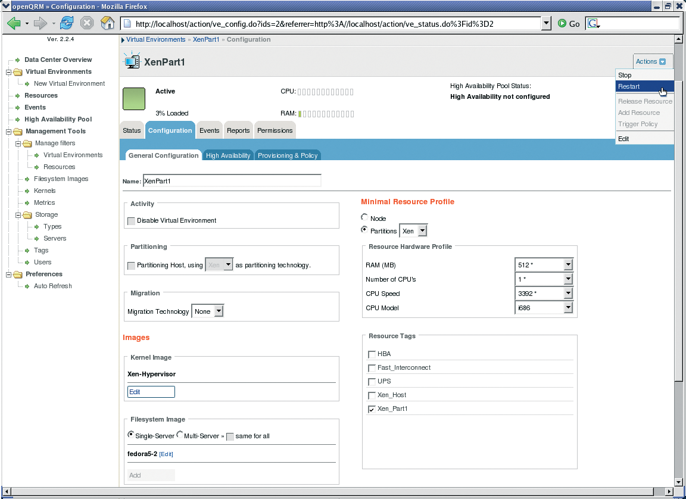Click the Preferences folder icon
Image resolution: width=686 pixels, height=499 pixels.
coord(18,274)
